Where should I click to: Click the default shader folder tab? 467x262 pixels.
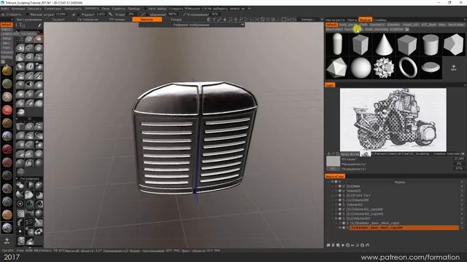click(7, 25)
